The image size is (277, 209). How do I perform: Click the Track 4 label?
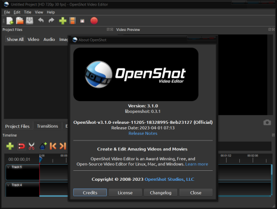coord(17,185)
